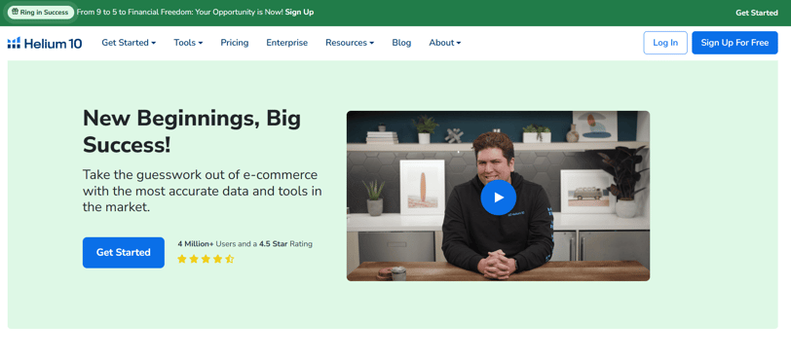Click the Sign Up For Free button

[734, 43]
